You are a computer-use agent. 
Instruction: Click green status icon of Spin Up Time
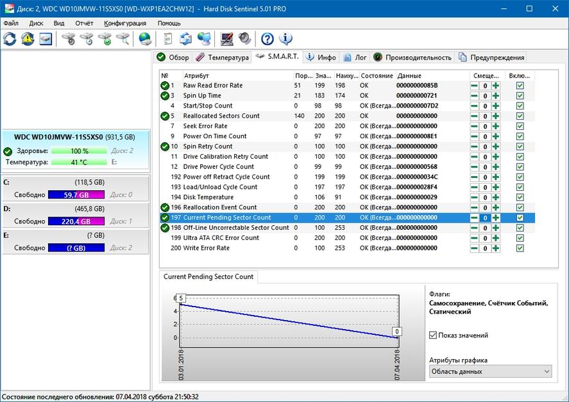[x=165, y=95]
